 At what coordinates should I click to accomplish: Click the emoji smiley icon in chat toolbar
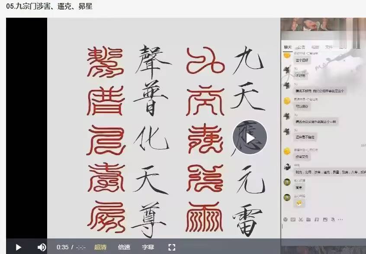pos(285,219)
